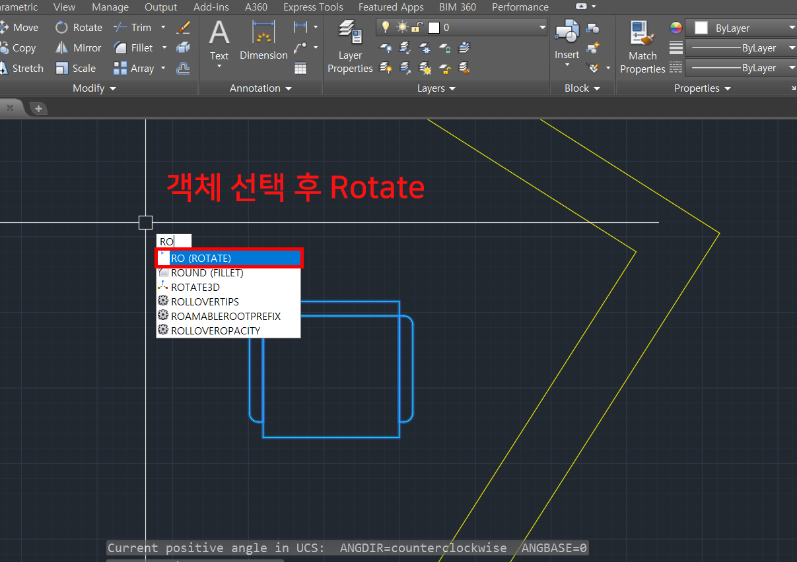Viewport: 797px width, 562px height.
Task: Click the Explode tool icon
Action: pyautogui.click(x=183, y=47)
